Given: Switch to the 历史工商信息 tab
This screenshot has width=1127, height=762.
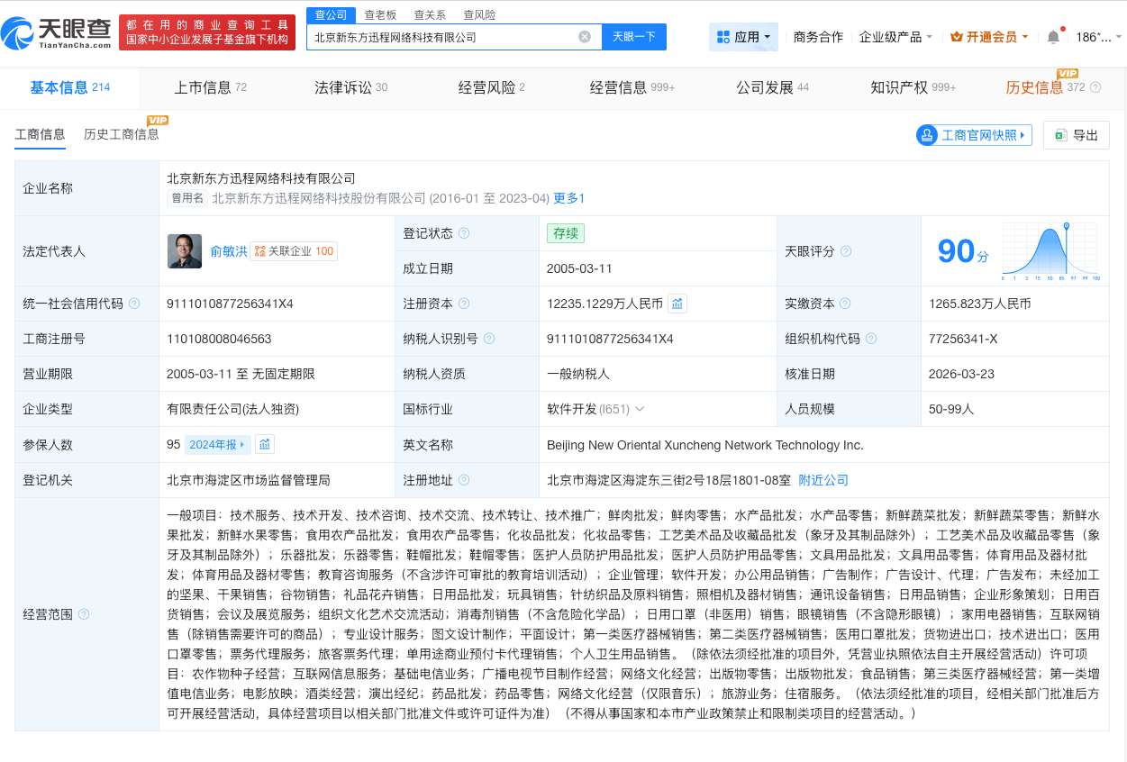Looking at the screenshot, I should click(122, 134).
